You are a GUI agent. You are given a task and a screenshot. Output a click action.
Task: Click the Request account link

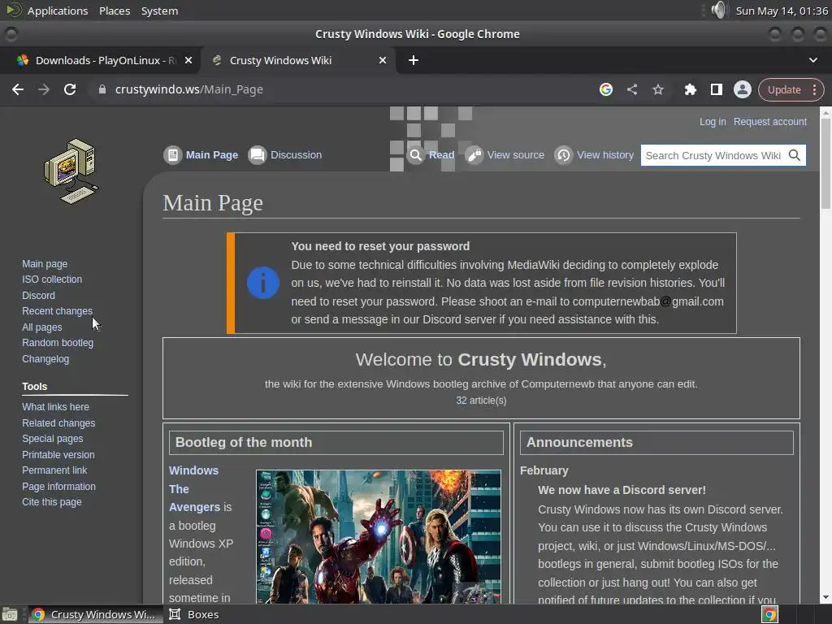pos(770,122)
